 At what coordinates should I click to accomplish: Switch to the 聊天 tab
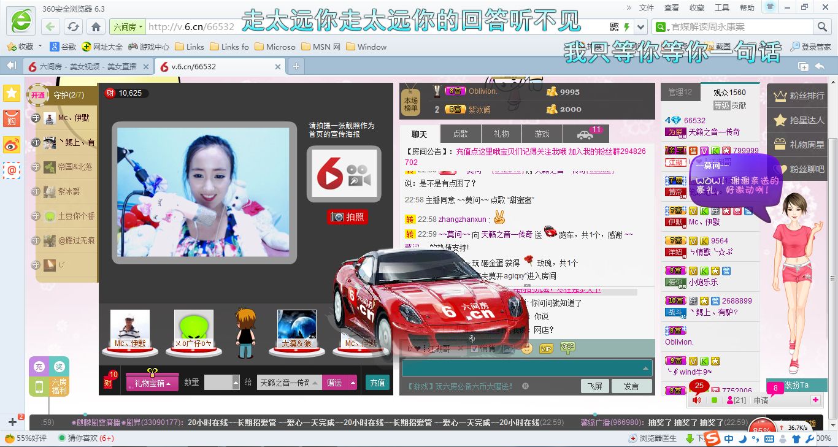[420, 134]
